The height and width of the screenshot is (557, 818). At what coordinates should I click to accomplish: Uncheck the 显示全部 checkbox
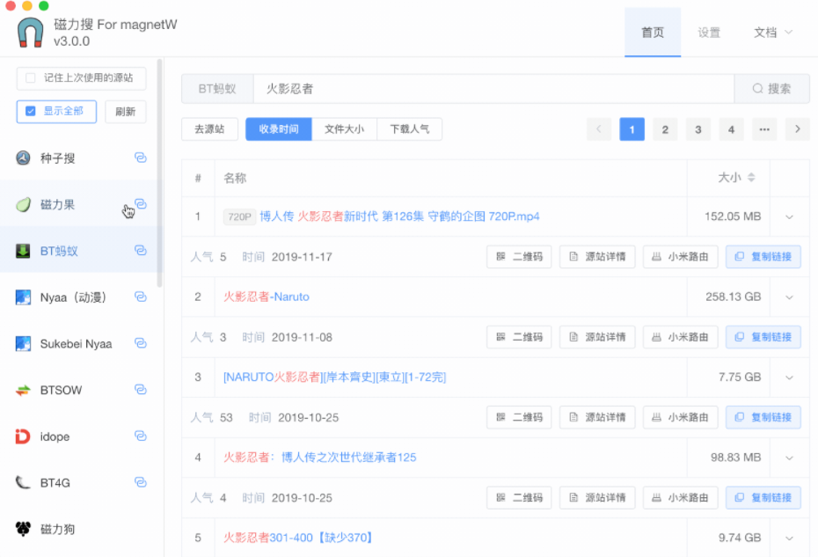point(31,111)
